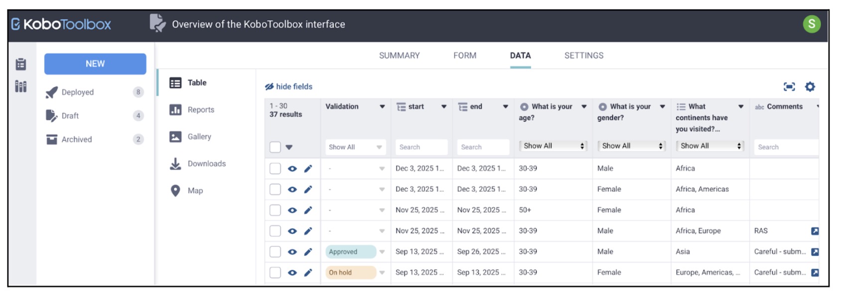Click the Comments column Search field

click(x=786, y=147)
